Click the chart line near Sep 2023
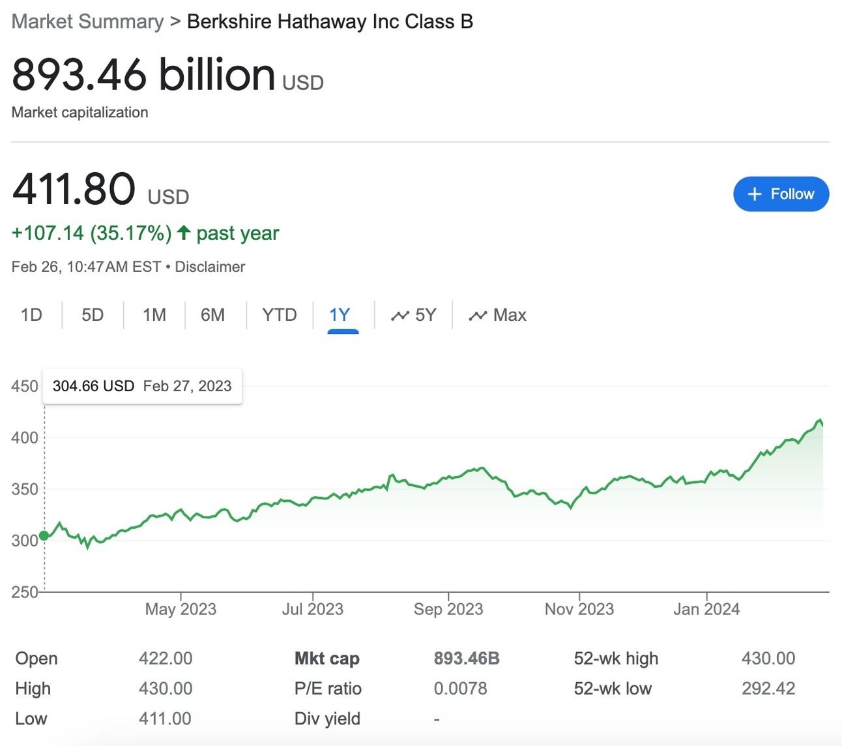The width and height of the screenshot is (842, 746). click(x=448, y=478)
